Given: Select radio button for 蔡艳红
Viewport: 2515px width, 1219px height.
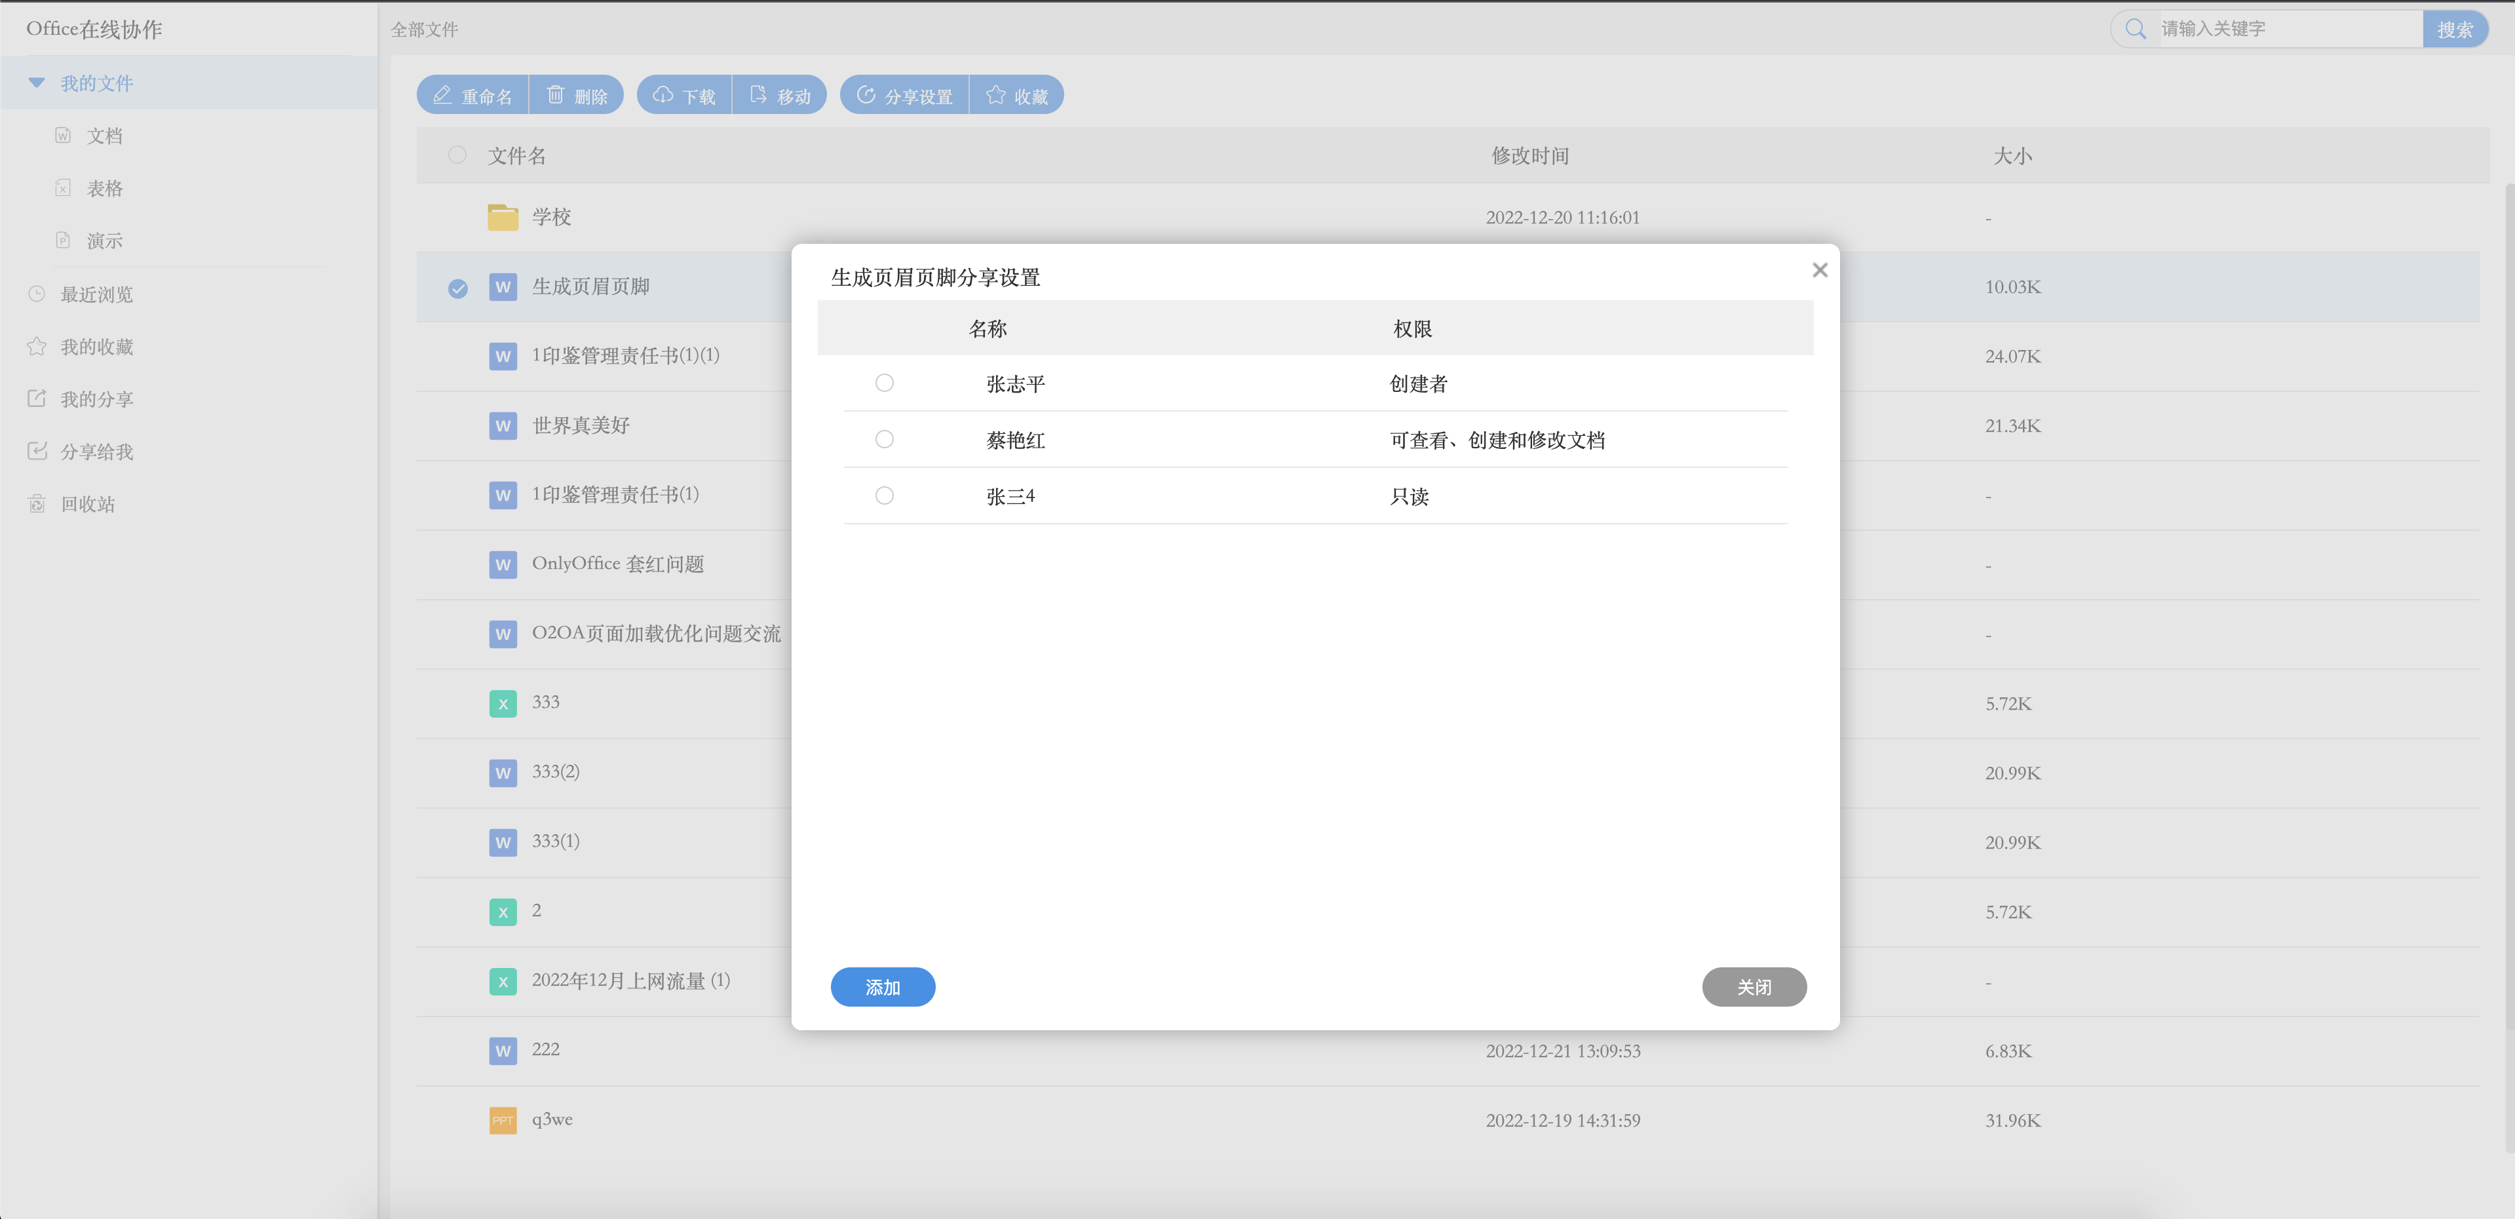Looking at the screenshot, I should pyautogui.click(x=885, y=440).
